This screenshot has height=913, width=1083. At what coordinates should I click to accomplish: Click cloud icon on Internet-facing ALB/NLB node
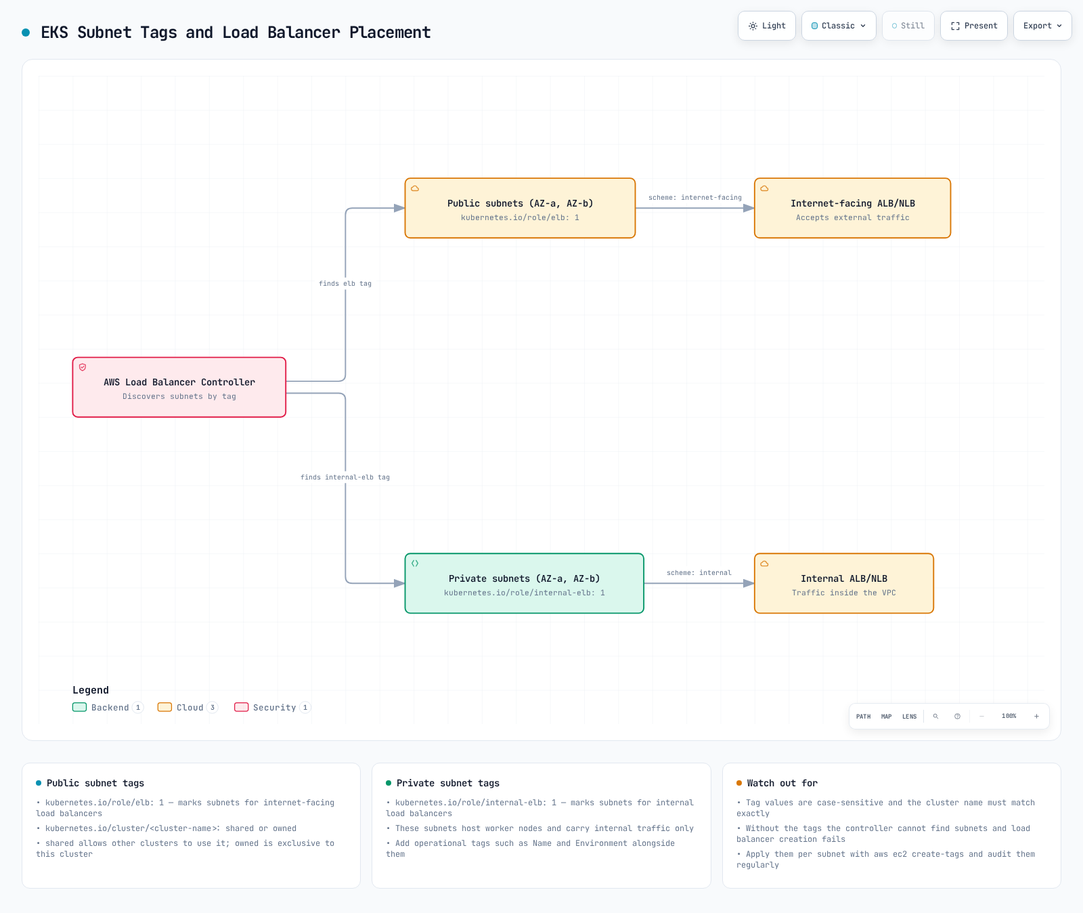(764, 188)
